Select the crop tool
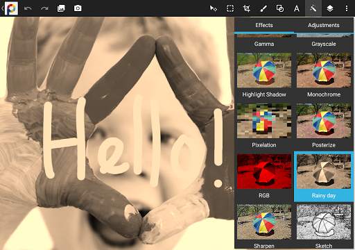The height and width of the screenshot is (250, 355). pos(247,8)
